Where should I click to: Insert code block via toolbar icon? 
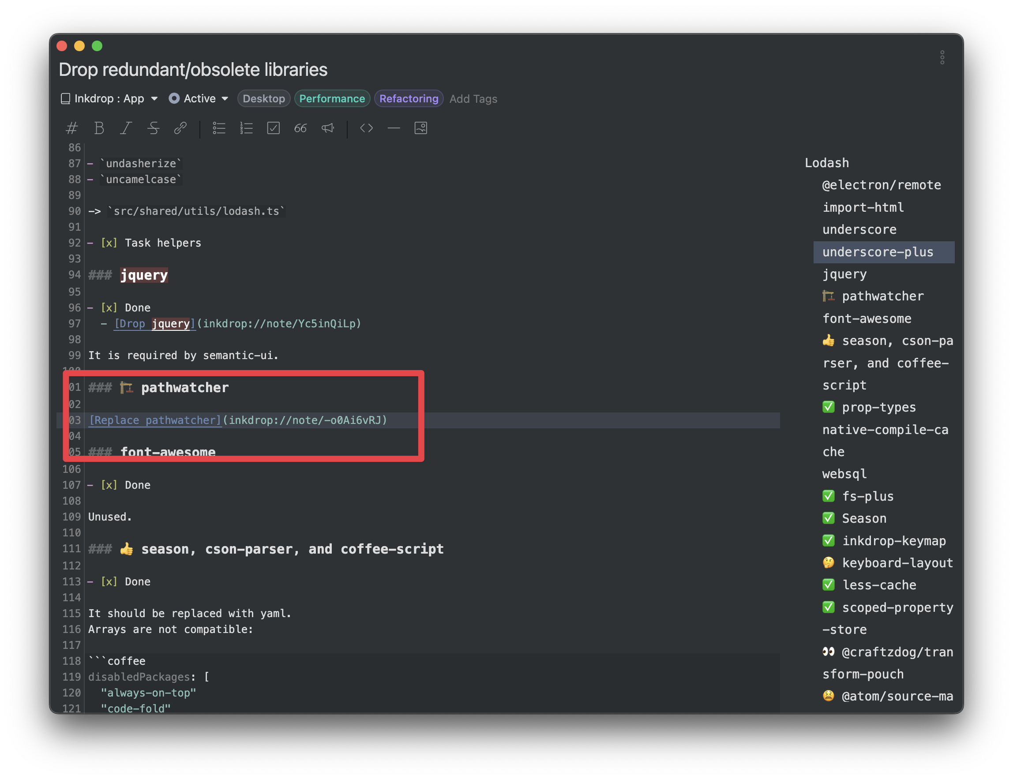(x=367, y=128)
